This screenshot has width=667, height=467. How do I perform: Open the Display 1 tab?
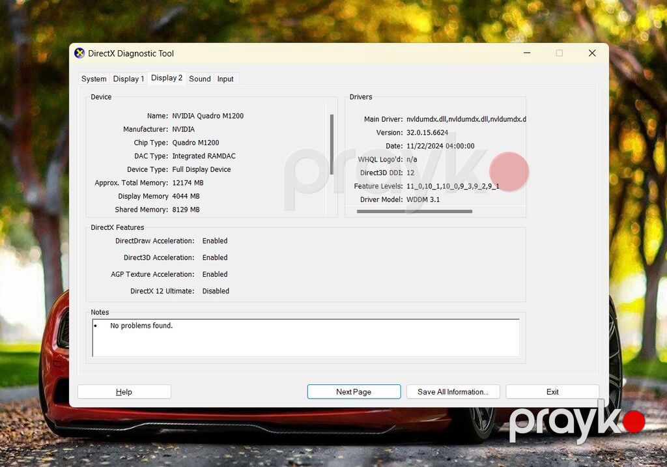tap(128, 79)
